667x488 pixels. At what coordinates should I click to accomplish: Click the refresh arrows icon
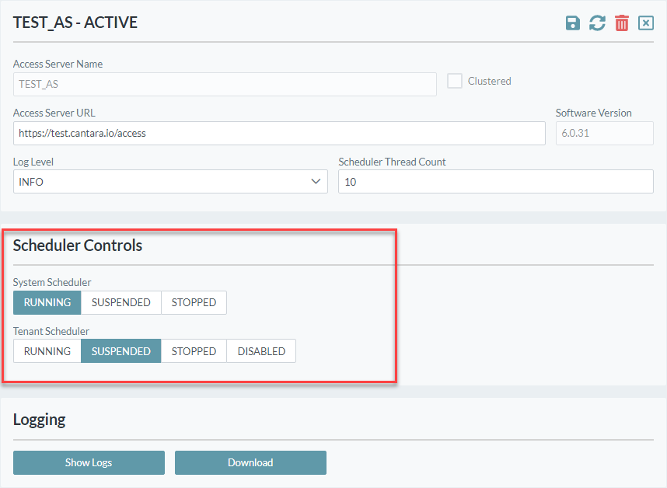pyautogui.click(x=597, y=23)
